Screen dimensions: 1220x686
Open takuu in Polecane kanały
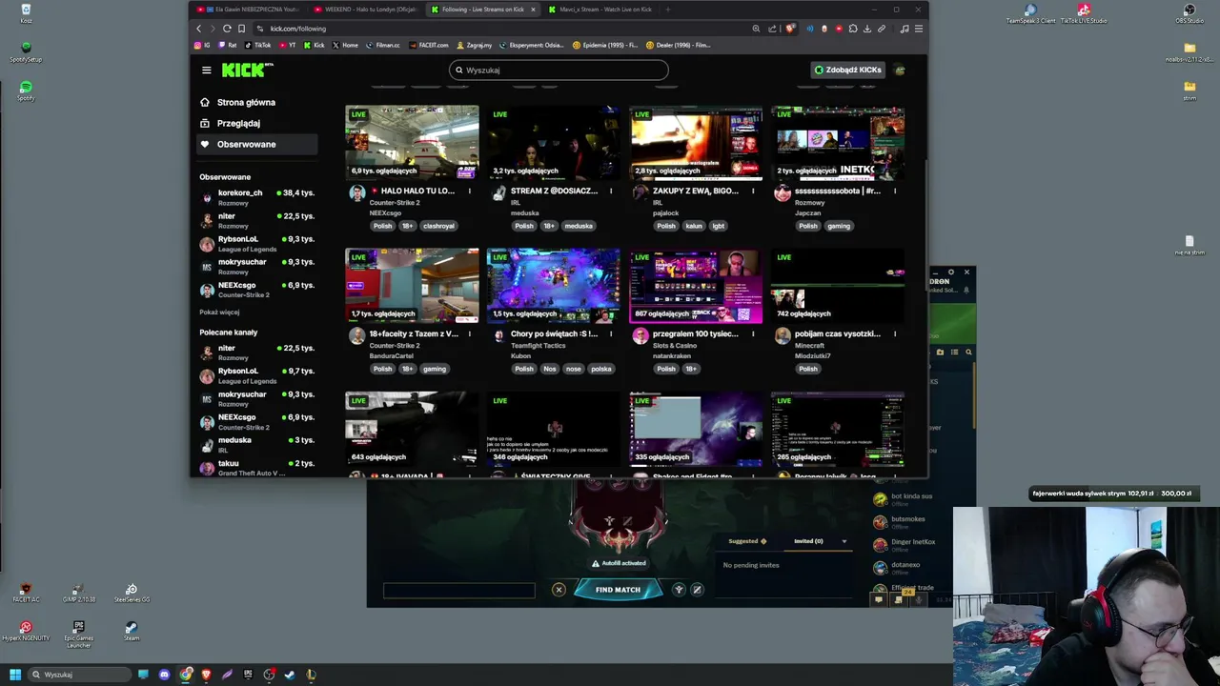point(257,467)
